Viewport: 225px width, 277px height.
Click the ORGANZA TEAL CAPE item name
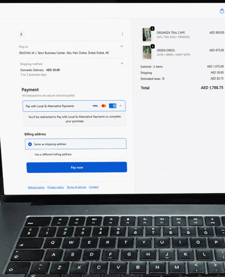pyautogui.click(x=171, y=33)
